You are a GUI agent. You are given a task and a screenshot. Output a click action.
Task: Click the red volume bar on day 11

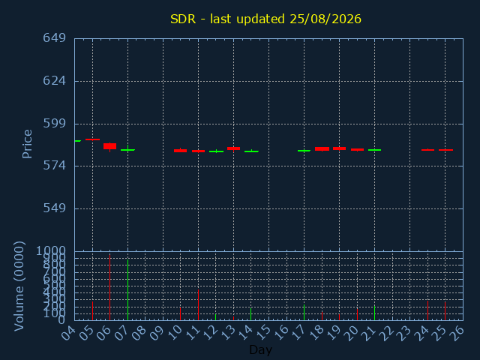pyautogui.click(x=198, y=305)
